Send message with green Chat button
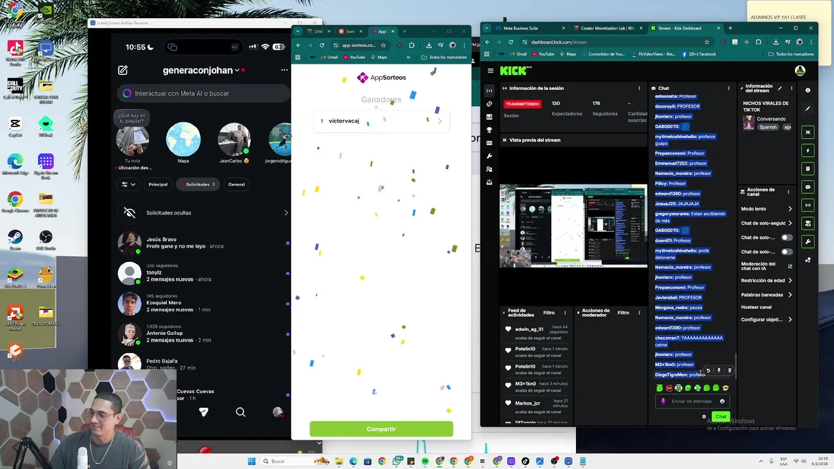Image resolution: width=834 pixels, height=469 pixels. click(720, 416)
